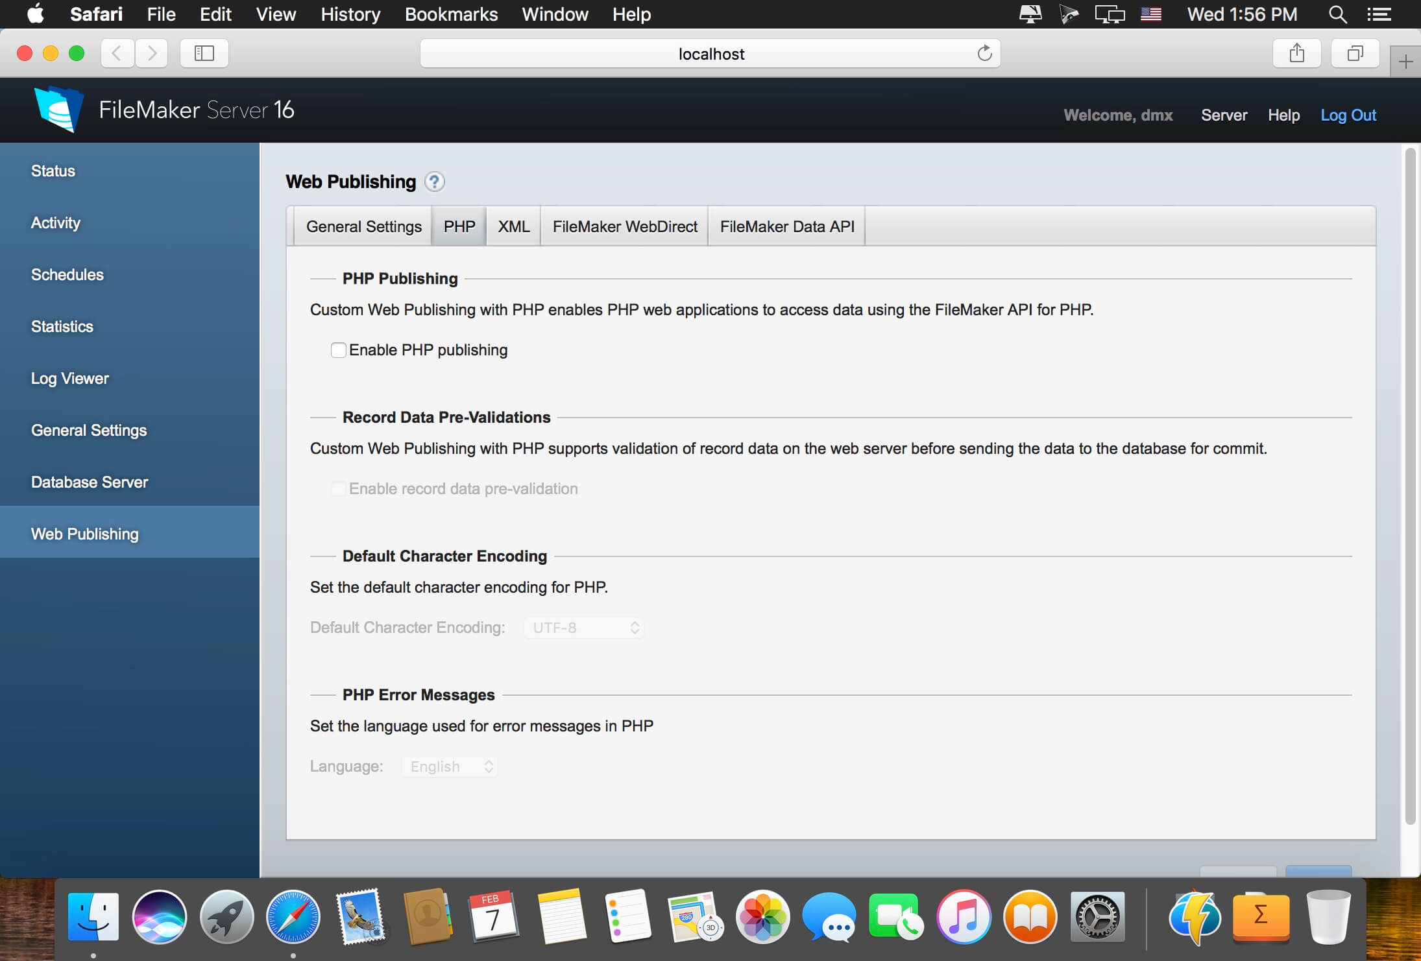This screenshot has width=1421, height=961.
Task: Open the File menu
Action: (x=161, y=14)
